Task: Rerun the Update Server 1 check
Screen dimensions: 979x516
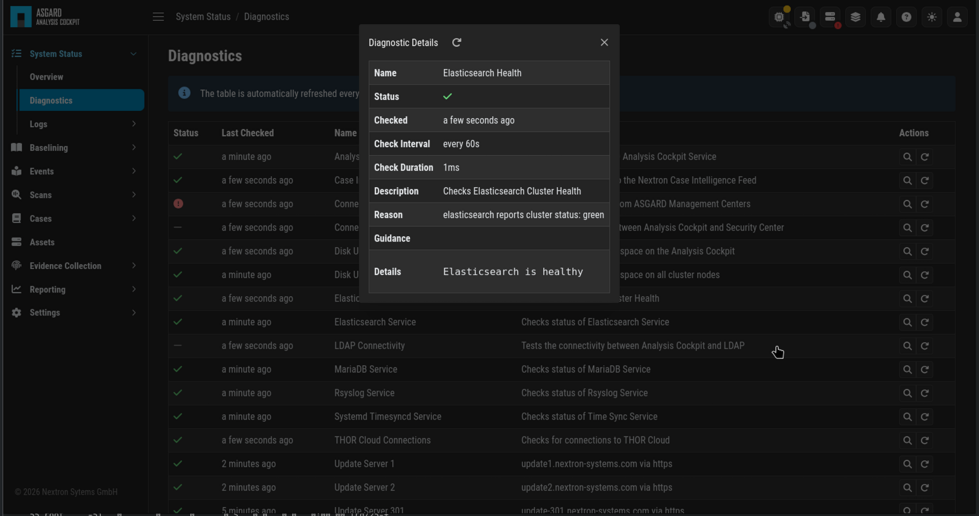Action: 925,464
